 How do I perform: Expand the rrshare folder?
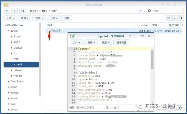click(x=11, y=76)
